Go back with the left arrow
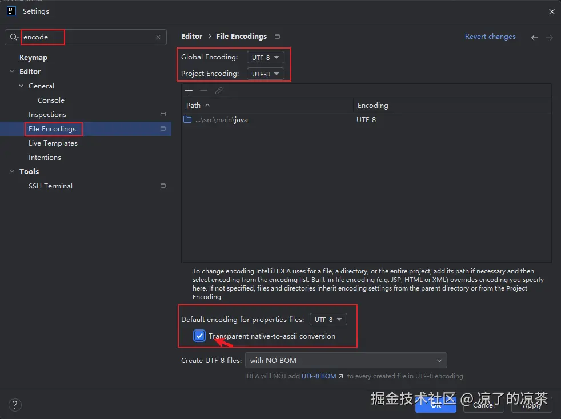Viewport: 561px width, 419px height. point(535,38)
